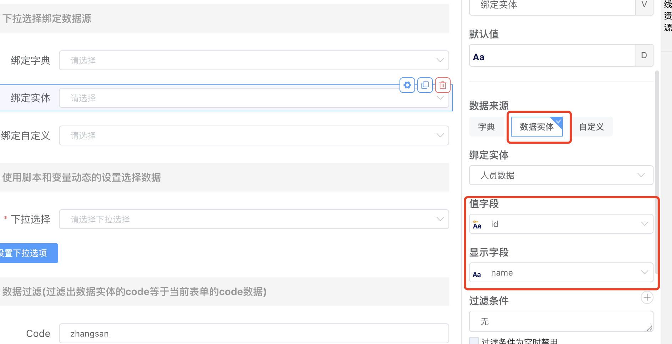Click the 过滤条件 text area showing 无
672x344 pixels.
tap(561, 321)
